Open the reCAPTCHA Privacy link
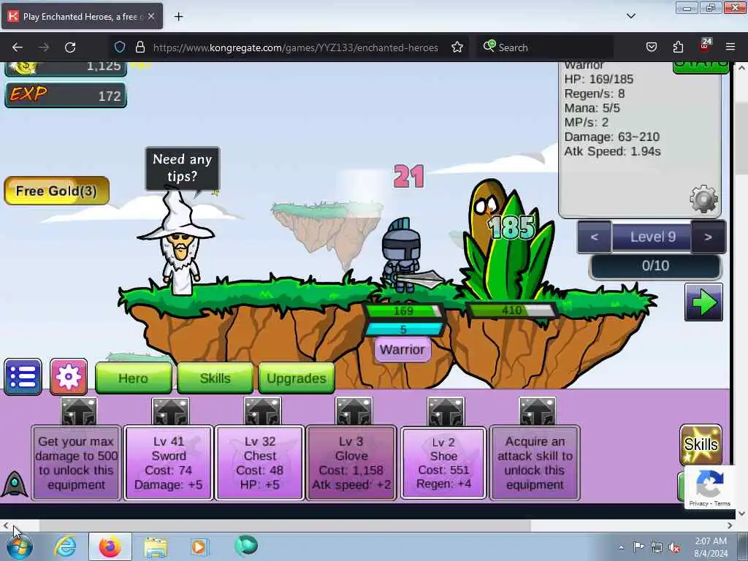 (x=699, y=503)
